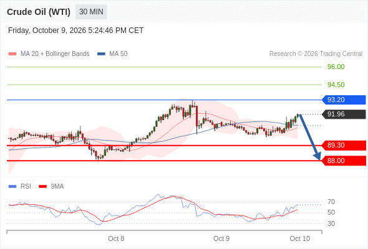Click the red 89.30 support price tag
This screenshot has width=368, height=249.
pyautogui.click(x=344, y=146)
